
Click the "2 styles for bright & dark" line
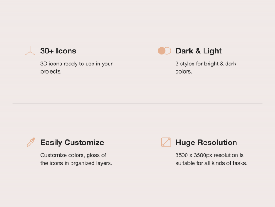(x=205, y=64)
